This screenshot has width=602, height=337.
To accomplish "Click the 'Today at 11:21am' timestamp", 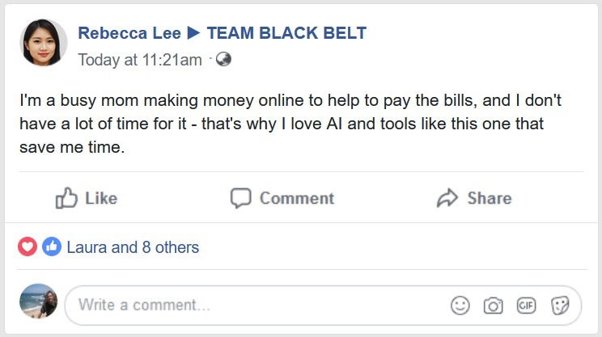I will [140, 59].
